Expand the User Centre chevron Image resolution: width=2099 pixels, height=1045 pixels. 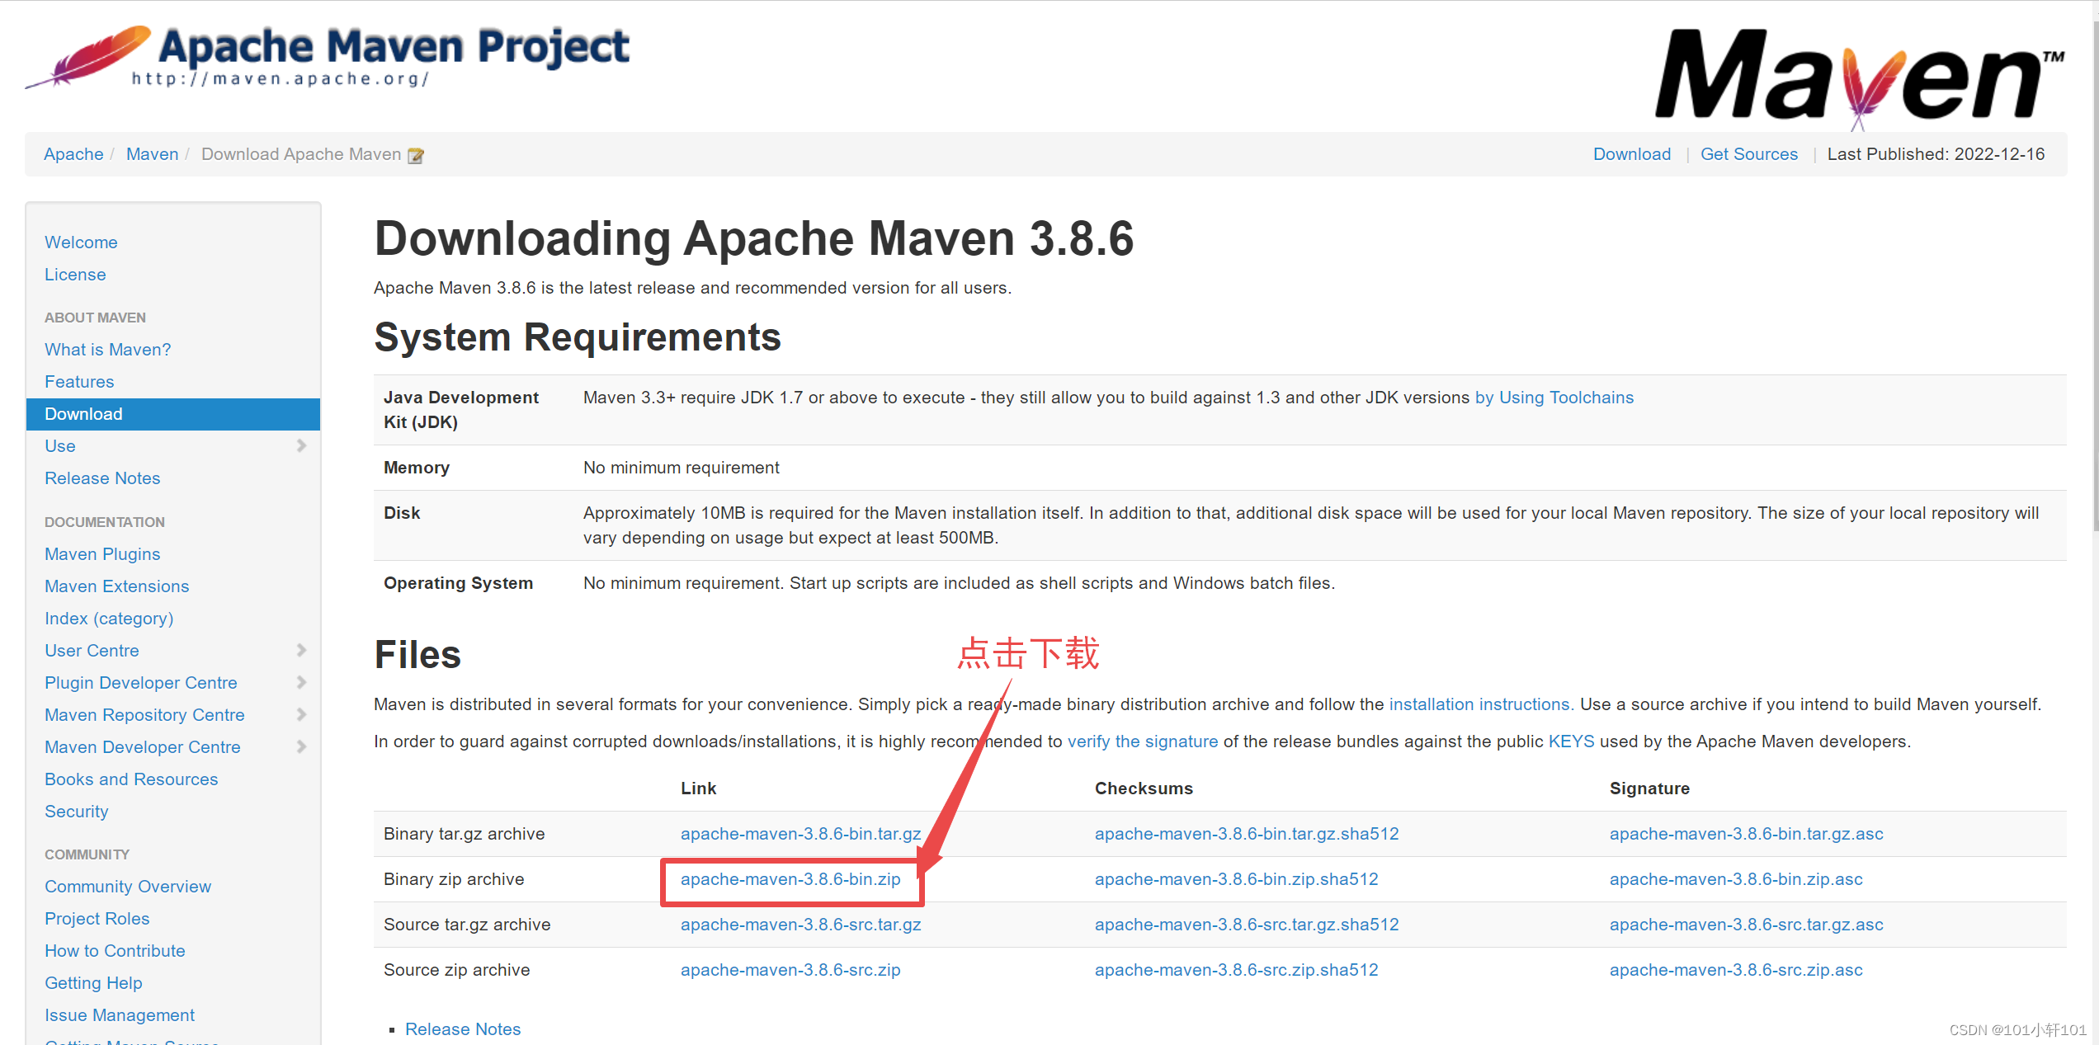(x=301, y=651)
